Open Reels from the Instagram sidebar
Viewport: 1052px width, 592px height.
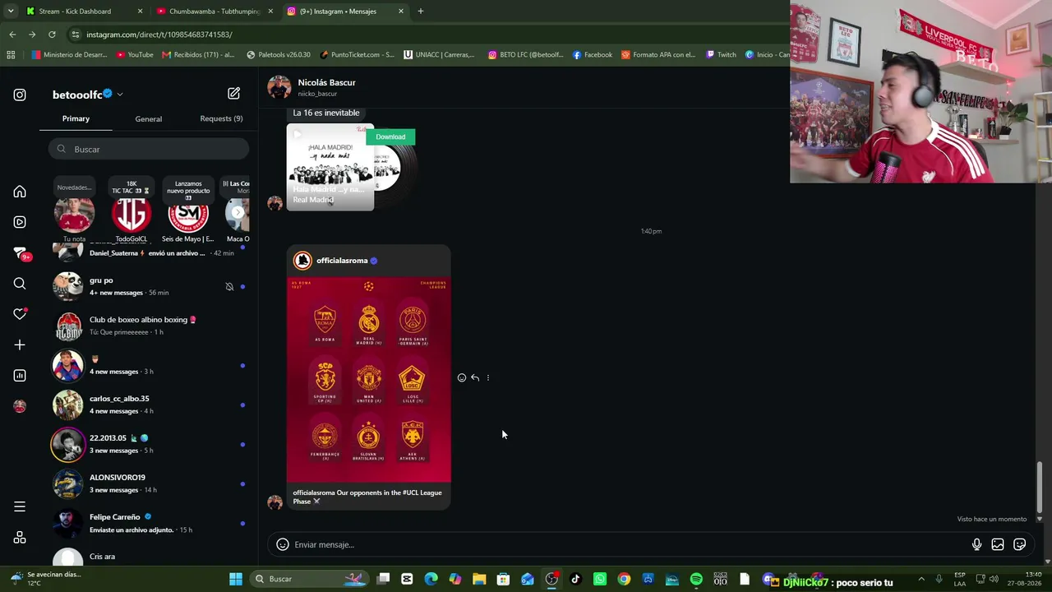point(20,222)
